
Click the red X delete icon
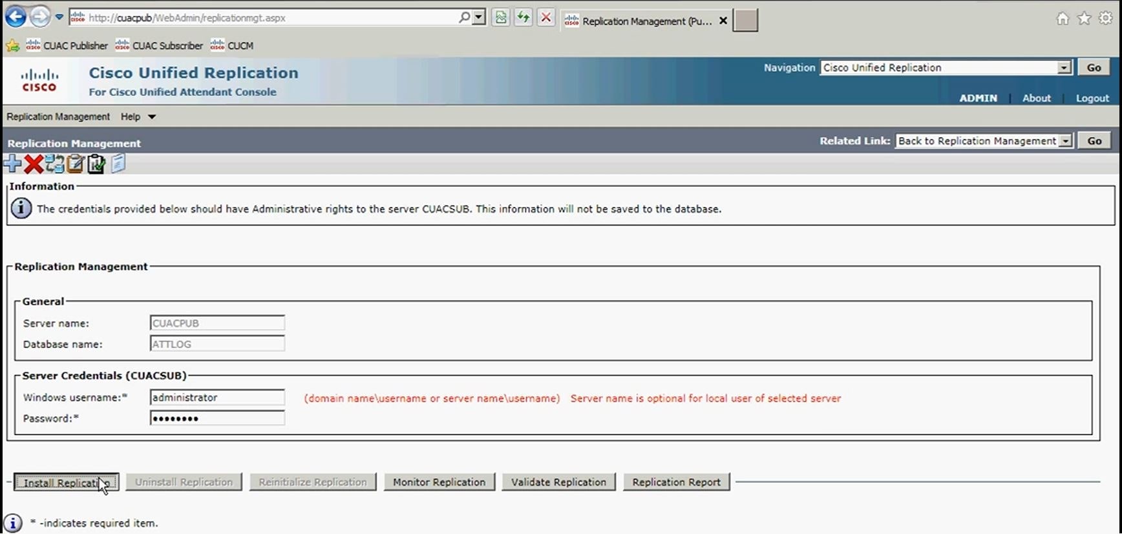[x=34, y=164]
